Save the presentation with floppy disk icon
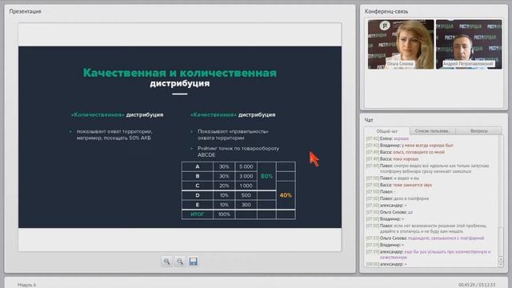The width and height of the screenshot is (512, 288). coord(194,262)
